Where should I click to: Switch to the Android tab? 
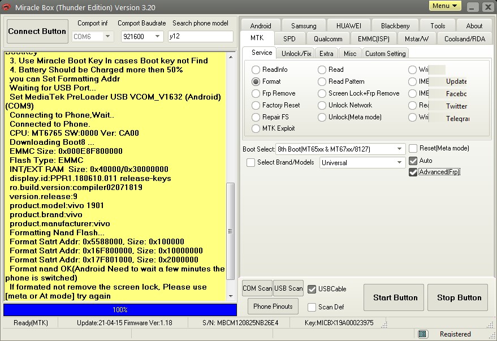click(261, 25)
